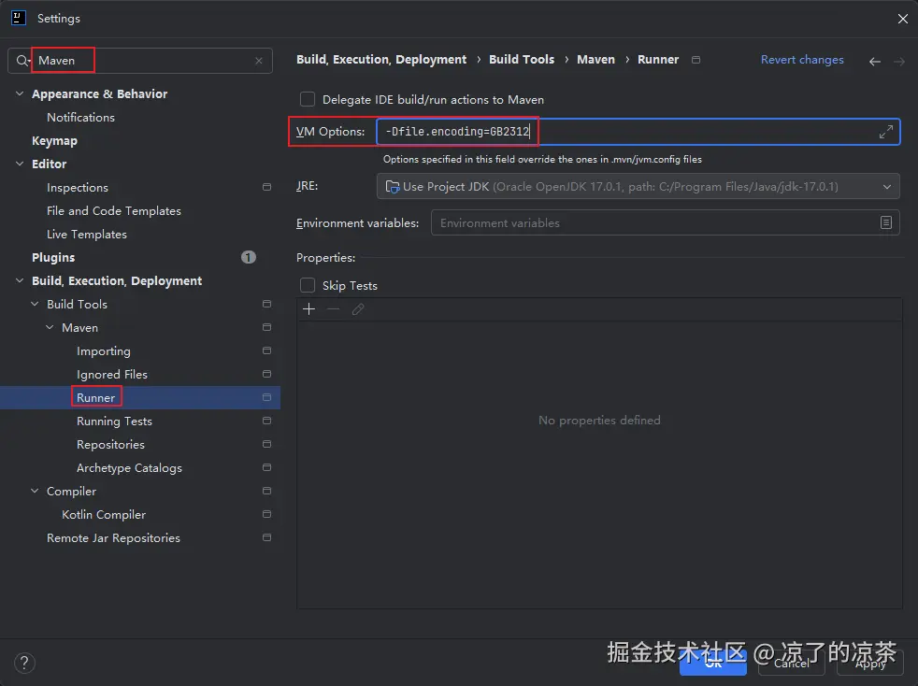Click project icon on Running Tests row
Screen dimensions: 918x686
coord(267,421)
